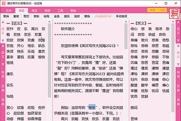Click the 替换 replace button
181x121 pixels.
coord(87,16)
